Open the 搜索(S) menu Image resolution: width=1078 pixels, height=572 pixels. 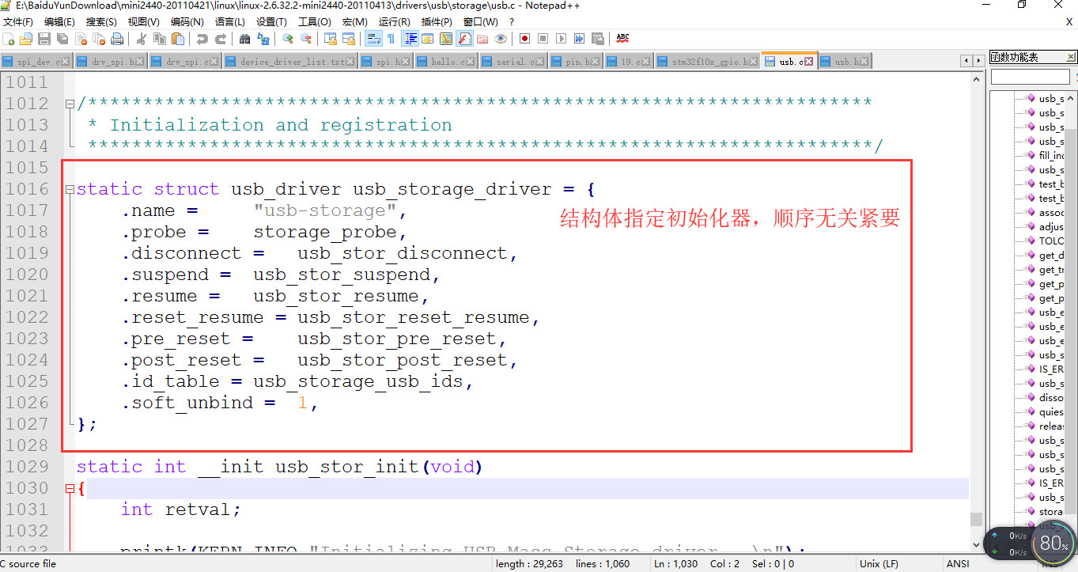(101, 22)
